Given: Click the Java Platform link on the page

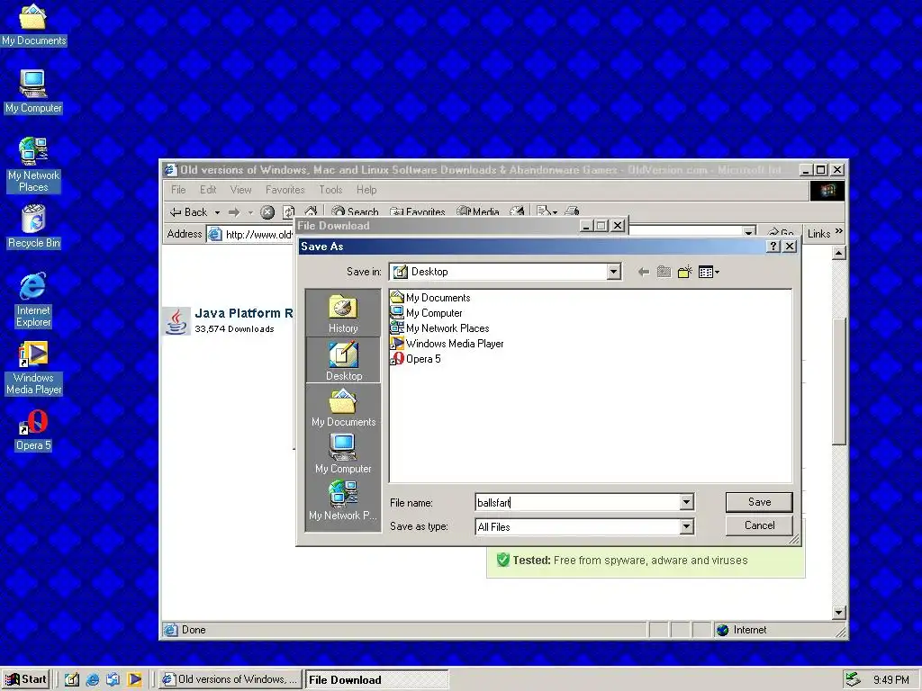Looking at the screenshot, I should pos(244,313).
